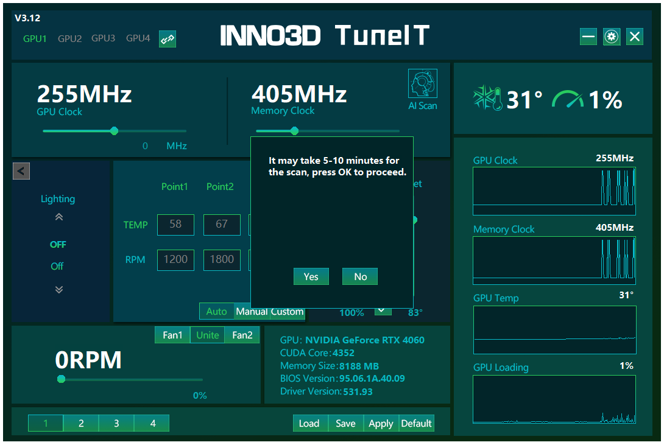Set fan mode to Custom

[x=287, y=312]
